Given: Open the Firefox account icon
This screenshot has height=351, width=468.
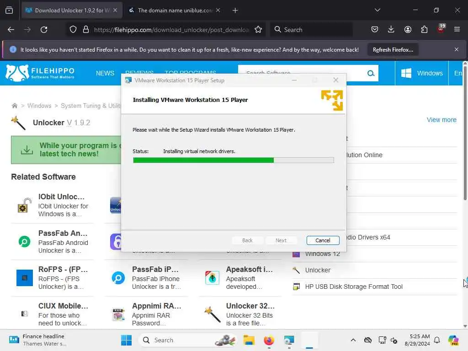Looking at the screenshot, I should 408,30.
